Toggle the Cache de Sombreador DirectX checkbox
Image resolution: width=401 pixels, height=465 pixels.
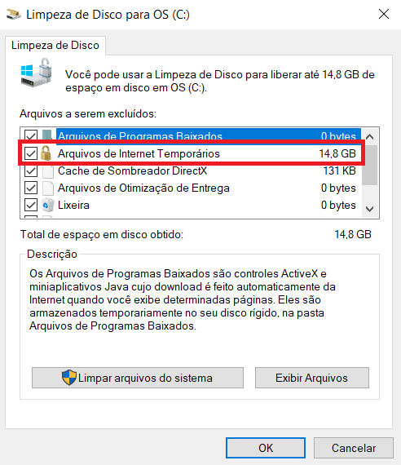click(x=31, y=170)
